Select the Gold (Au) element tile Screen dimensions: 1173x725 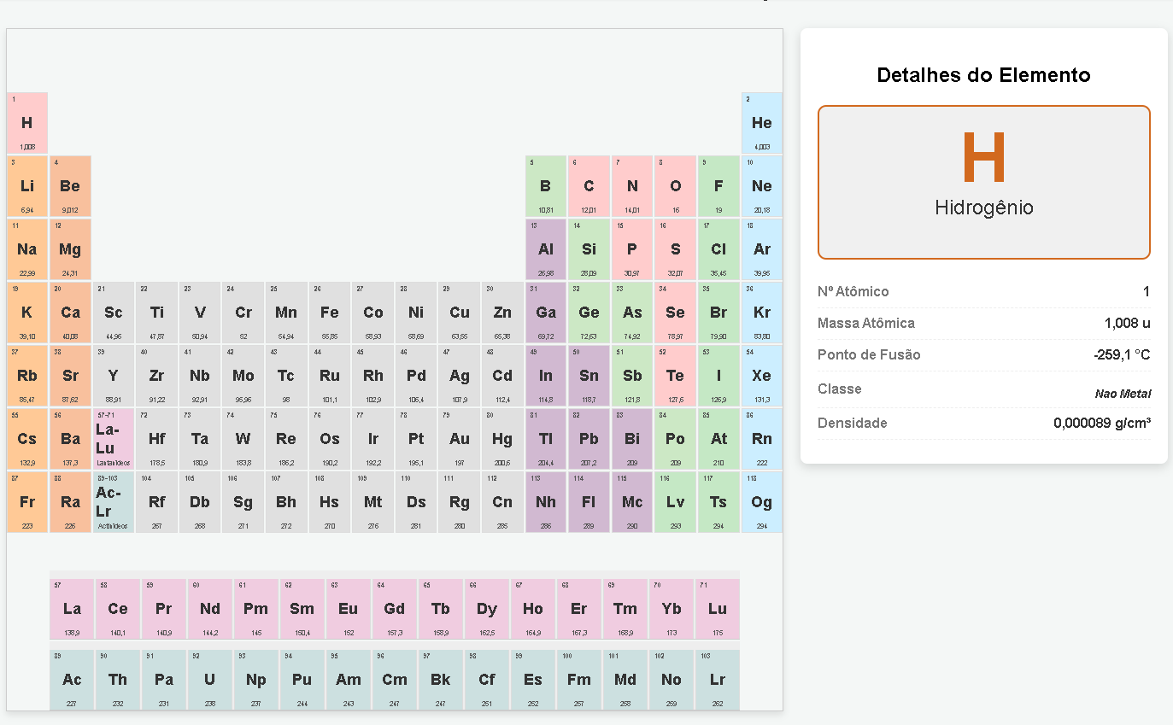tap(459, 439)
